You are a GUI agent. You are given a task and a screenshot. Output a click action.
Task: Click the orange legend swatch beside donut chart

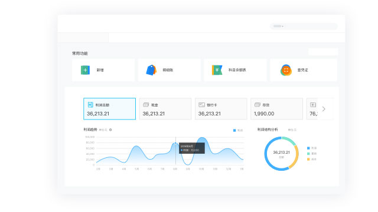(308, 159)
